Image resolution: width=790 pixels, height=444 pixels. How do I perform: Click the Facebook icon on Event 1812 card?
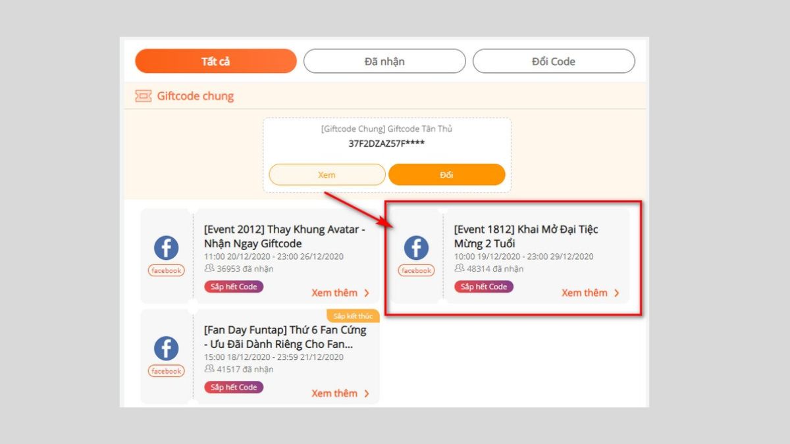pos(415,249)
